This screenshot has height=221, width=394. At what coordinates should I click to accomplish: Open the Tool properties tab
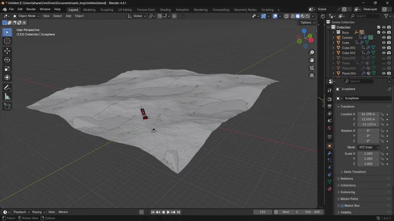(x=330, y=91)
